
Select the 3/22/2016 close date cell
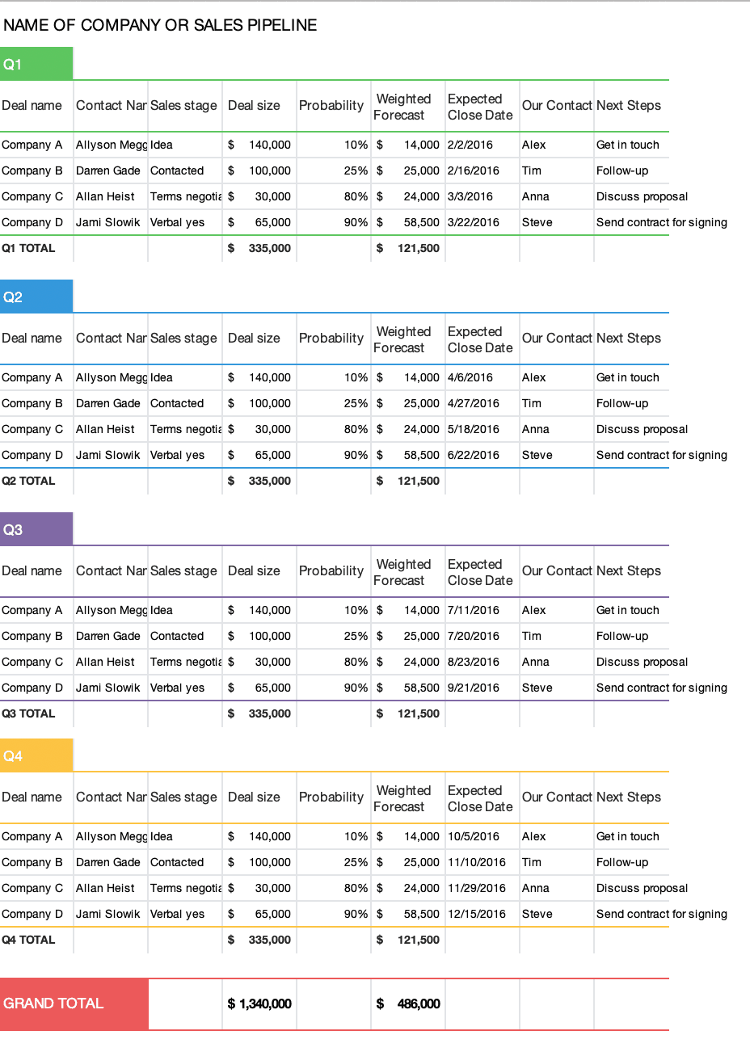[474, 222]
